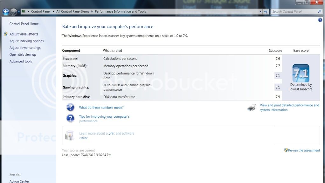Open the address bar history dropdown arrow
Screen dimensions: 325x183
coord(260,12)
